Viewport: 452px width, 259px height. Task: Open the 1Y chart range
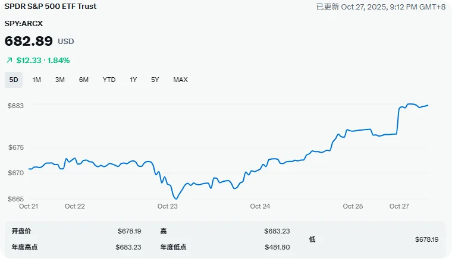[x=133, y=80]
